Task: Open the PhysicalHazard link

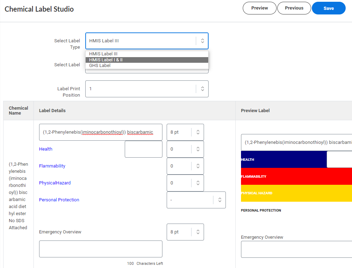Action: 55,183
